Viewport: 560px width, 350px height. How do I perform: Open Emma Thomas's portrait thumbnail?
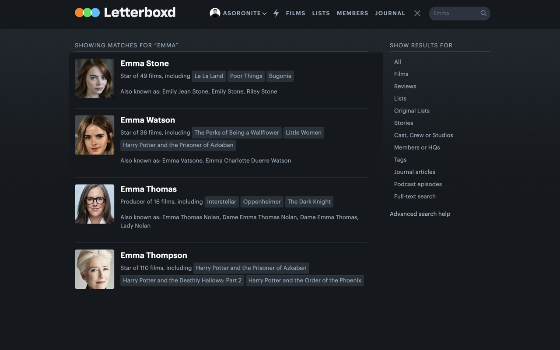94,204
